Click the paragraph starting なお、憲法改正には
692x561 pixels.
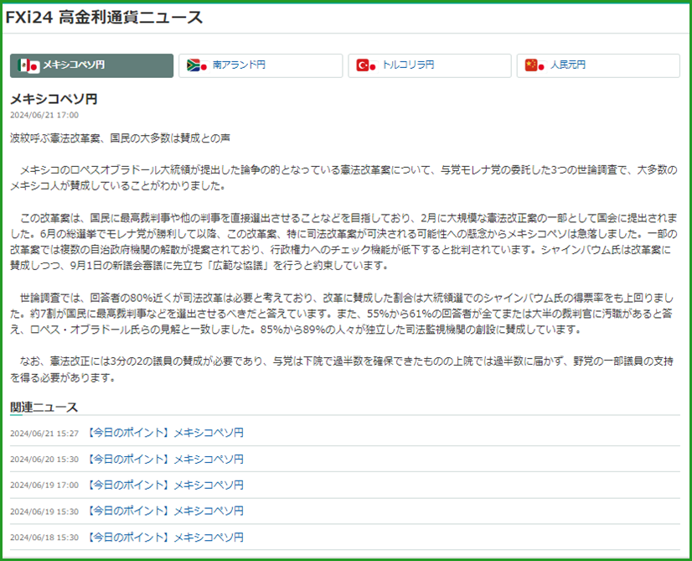pos(342,369)
